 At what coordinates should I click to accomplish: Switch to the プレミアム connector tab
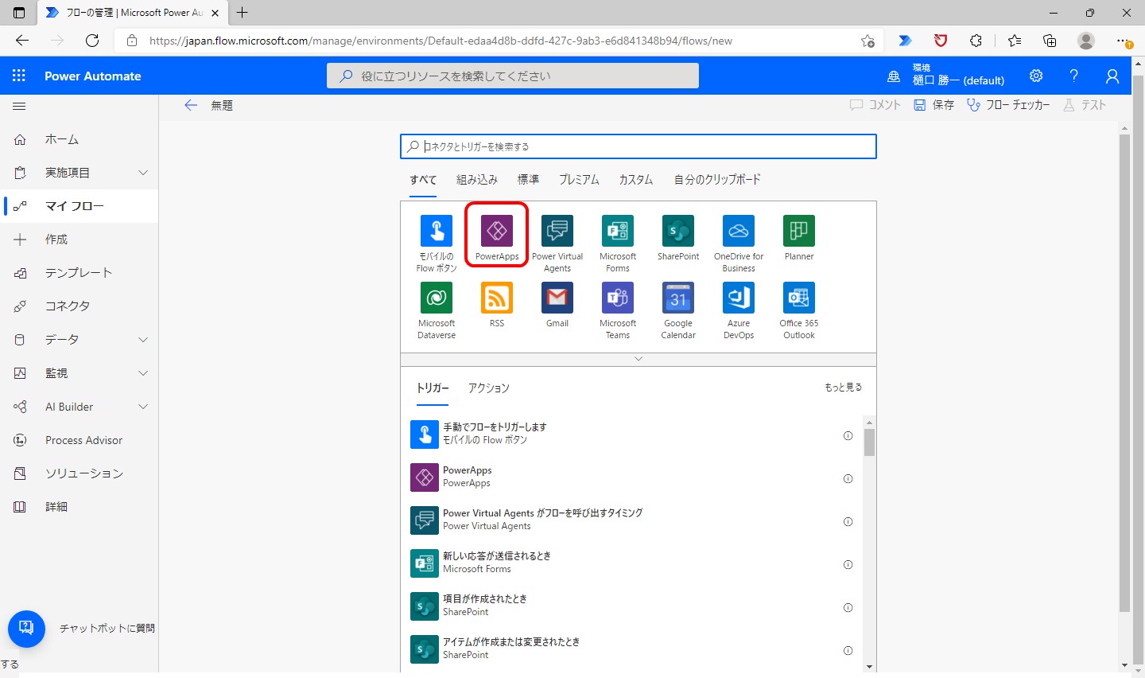[579, 180]
